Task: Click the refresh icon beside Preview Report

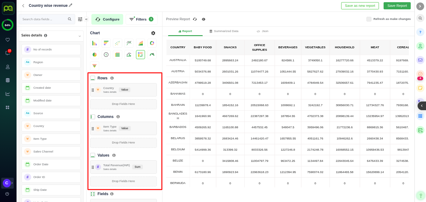Action: click(x=195, y=19)
